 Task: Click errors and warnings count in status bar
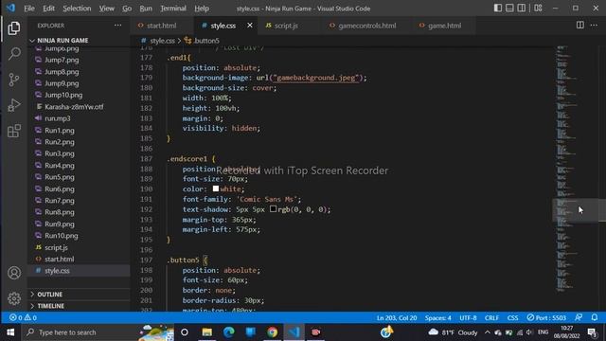point(23,317)
